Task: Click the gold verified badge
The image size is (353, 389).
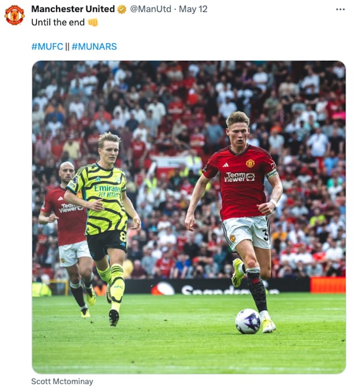Action: point(122,9)
